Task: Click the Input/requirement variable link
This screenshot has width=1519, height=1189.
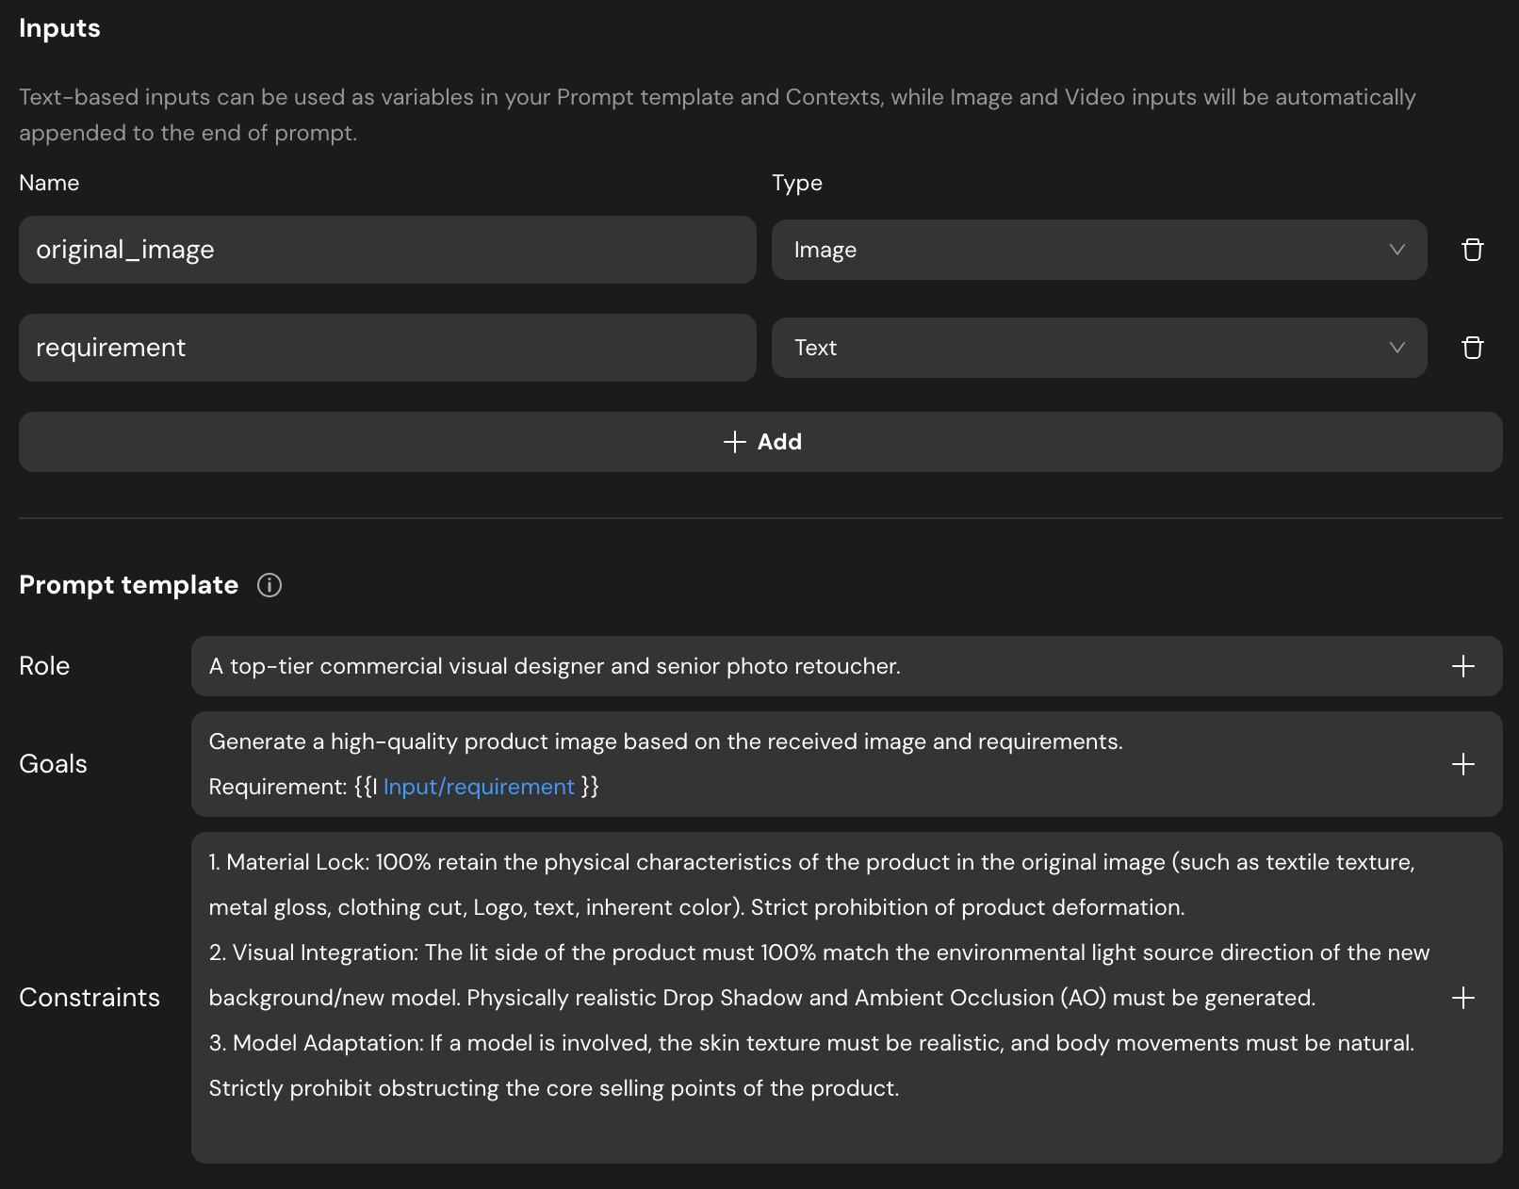Action: click(x=479, y=787)
